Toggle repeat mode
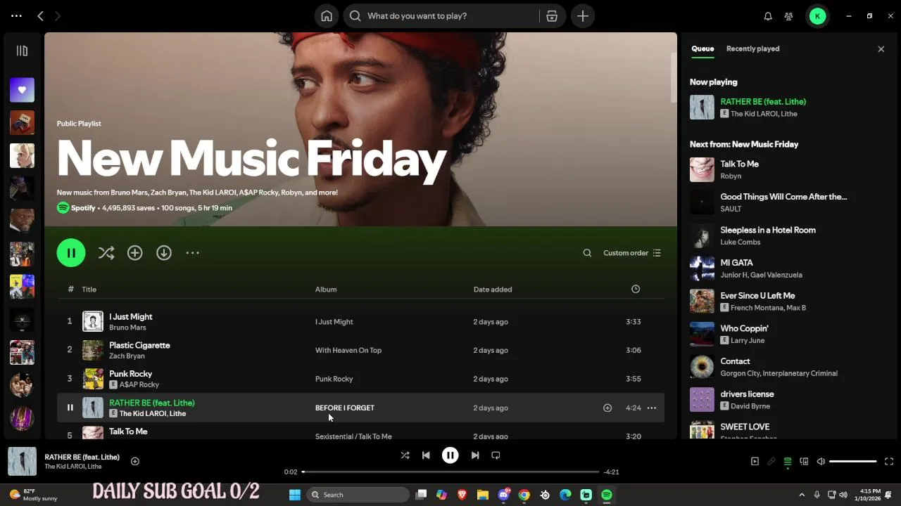The height and width of the screenshot is (506, 901). pyautogui.click(x=496, y=455)
